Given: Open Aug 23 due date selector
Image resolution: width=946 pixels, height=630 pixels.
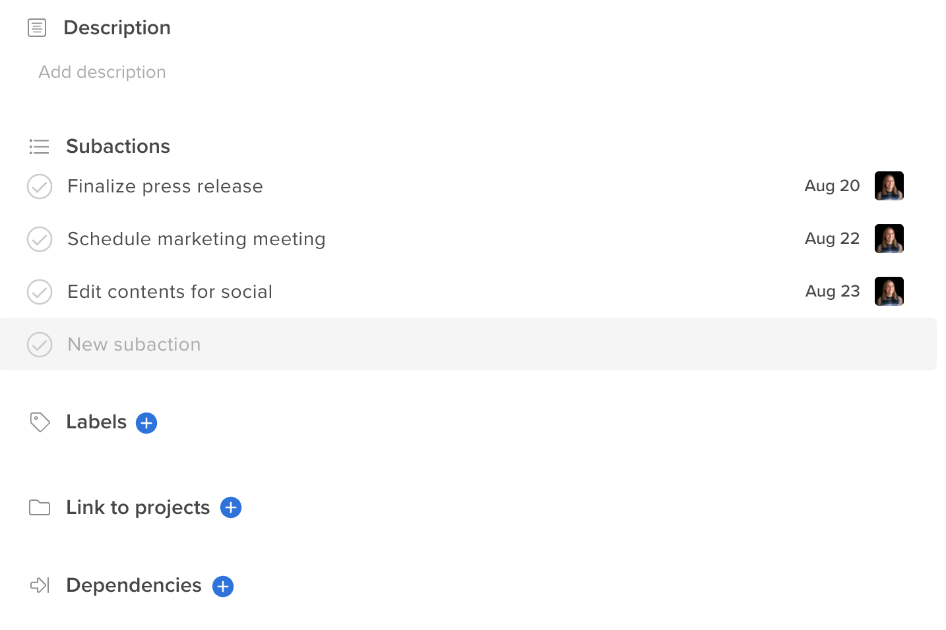Looking at the screenshot, I should pyautogui.click(x=833, y=291).
